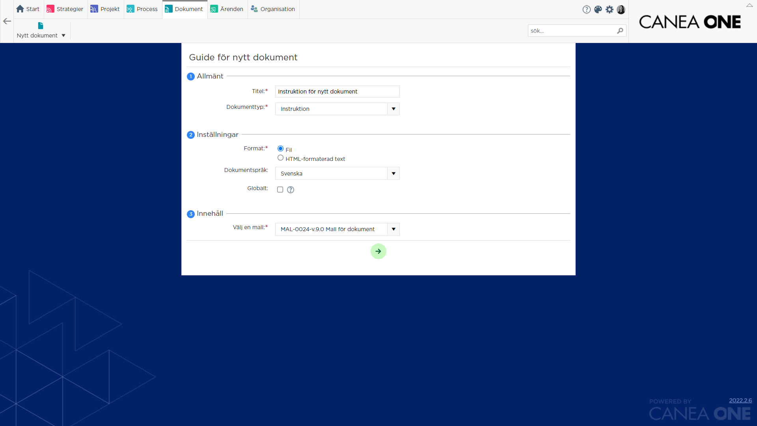Open the settings gear icon
Image resolution: width=757 pixels, height=426 pixels.
tap(610, 9)
